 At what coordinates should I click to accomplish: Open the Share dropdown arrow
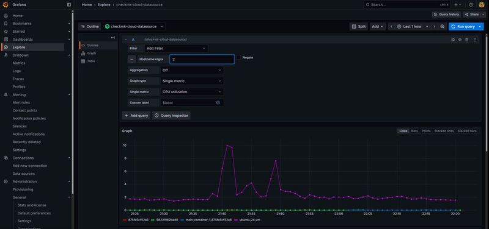483,14
